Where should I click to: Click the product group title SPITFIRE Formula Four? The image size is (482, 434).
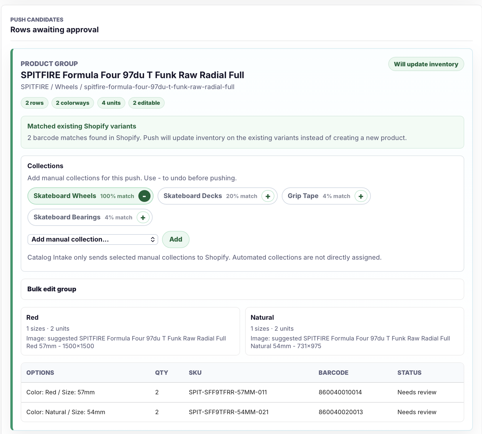coord(132,75)
